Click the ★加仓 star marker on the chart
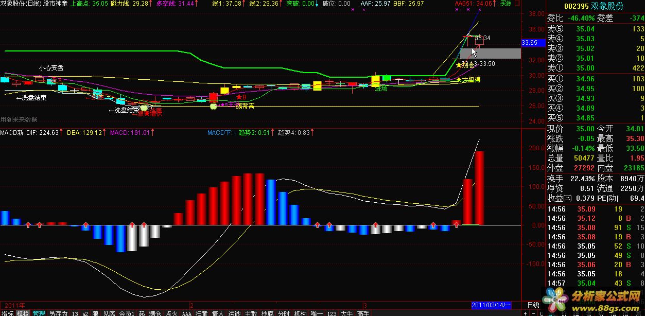The height and width of the screenshot is (316, 645). pos(464,65)
